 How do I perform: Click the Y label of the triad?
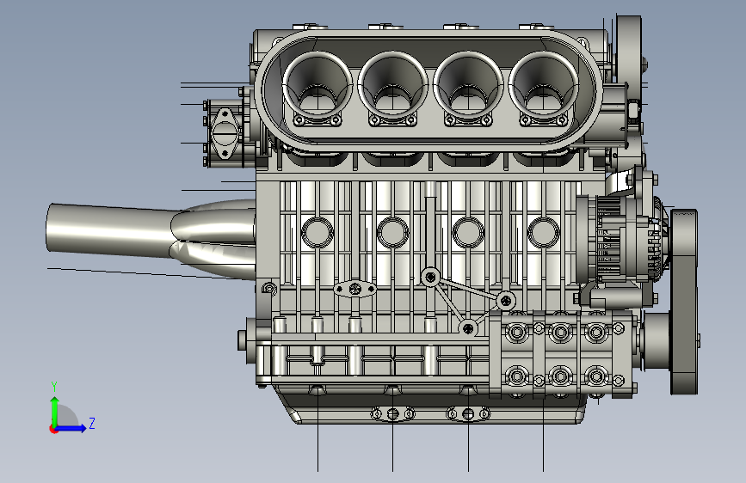click(54, 387)
